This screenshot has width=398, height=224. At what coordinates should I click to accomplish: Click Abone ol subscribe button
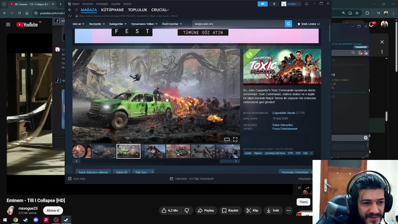pyautogui.click(x=53, y=211)
